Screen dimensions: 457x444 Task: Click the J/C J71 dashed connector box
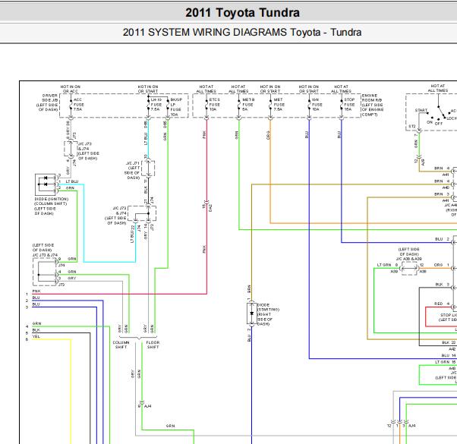[x=148, y=168]
